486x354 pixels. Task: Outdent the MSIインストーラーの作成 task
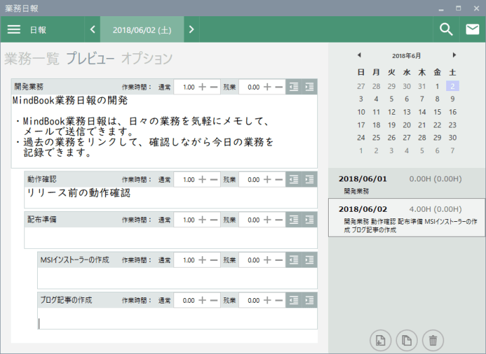[x=294, y=260]
